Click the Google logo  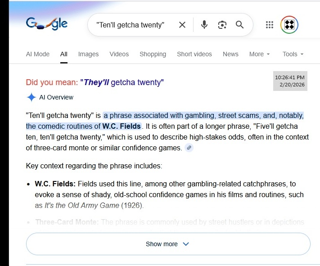(46, 24)
